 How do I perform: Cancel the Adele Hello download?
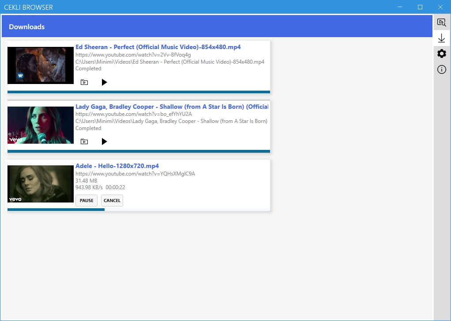click(112, 201)
